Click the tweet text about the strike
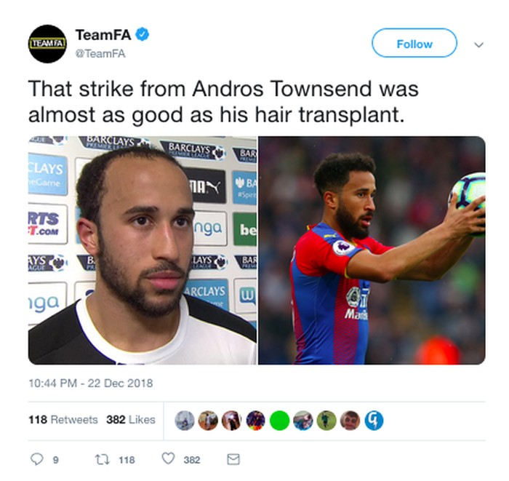This screenshot has height=481, width=509. [223, 102]
